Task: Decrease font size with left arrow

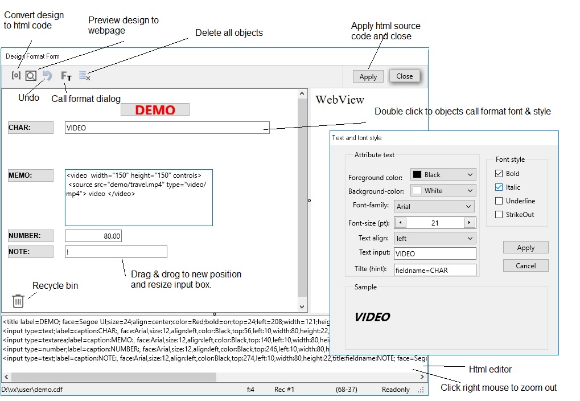Action: pyautogui.click(x=401, y=223)
